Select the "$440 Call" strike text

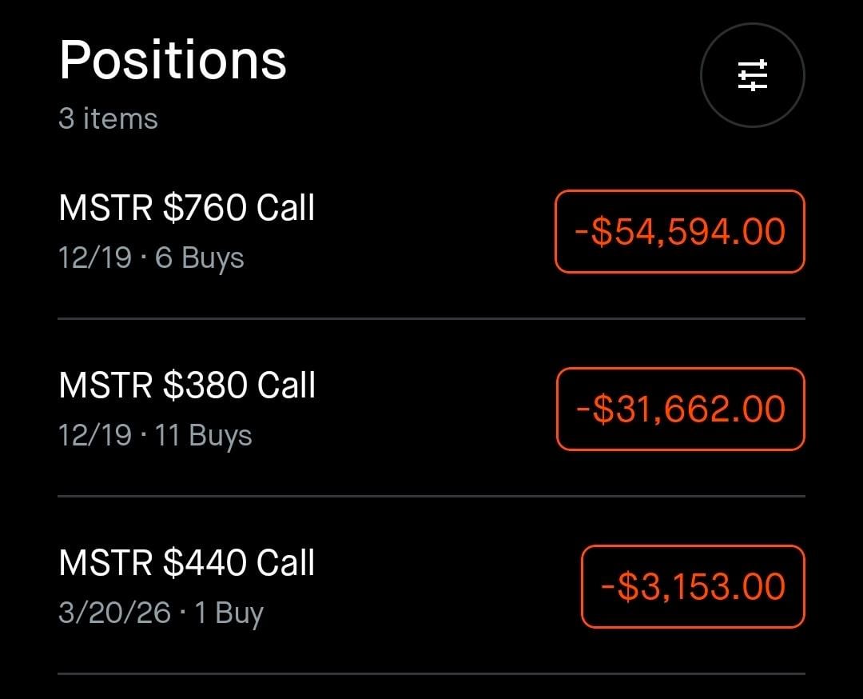coord(239,563)
